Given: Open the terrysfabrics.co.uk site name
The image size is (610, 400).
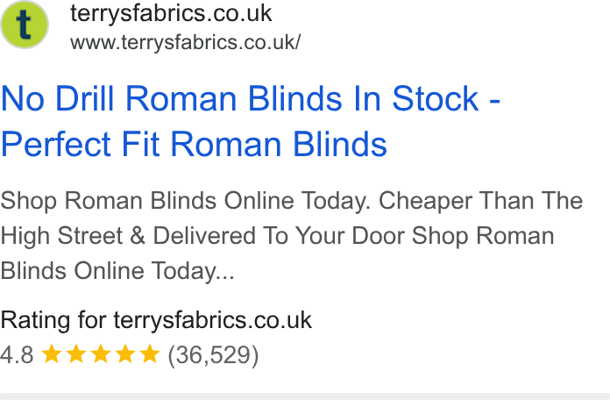Looking at the screenshot, I should (x=171, y=14).
